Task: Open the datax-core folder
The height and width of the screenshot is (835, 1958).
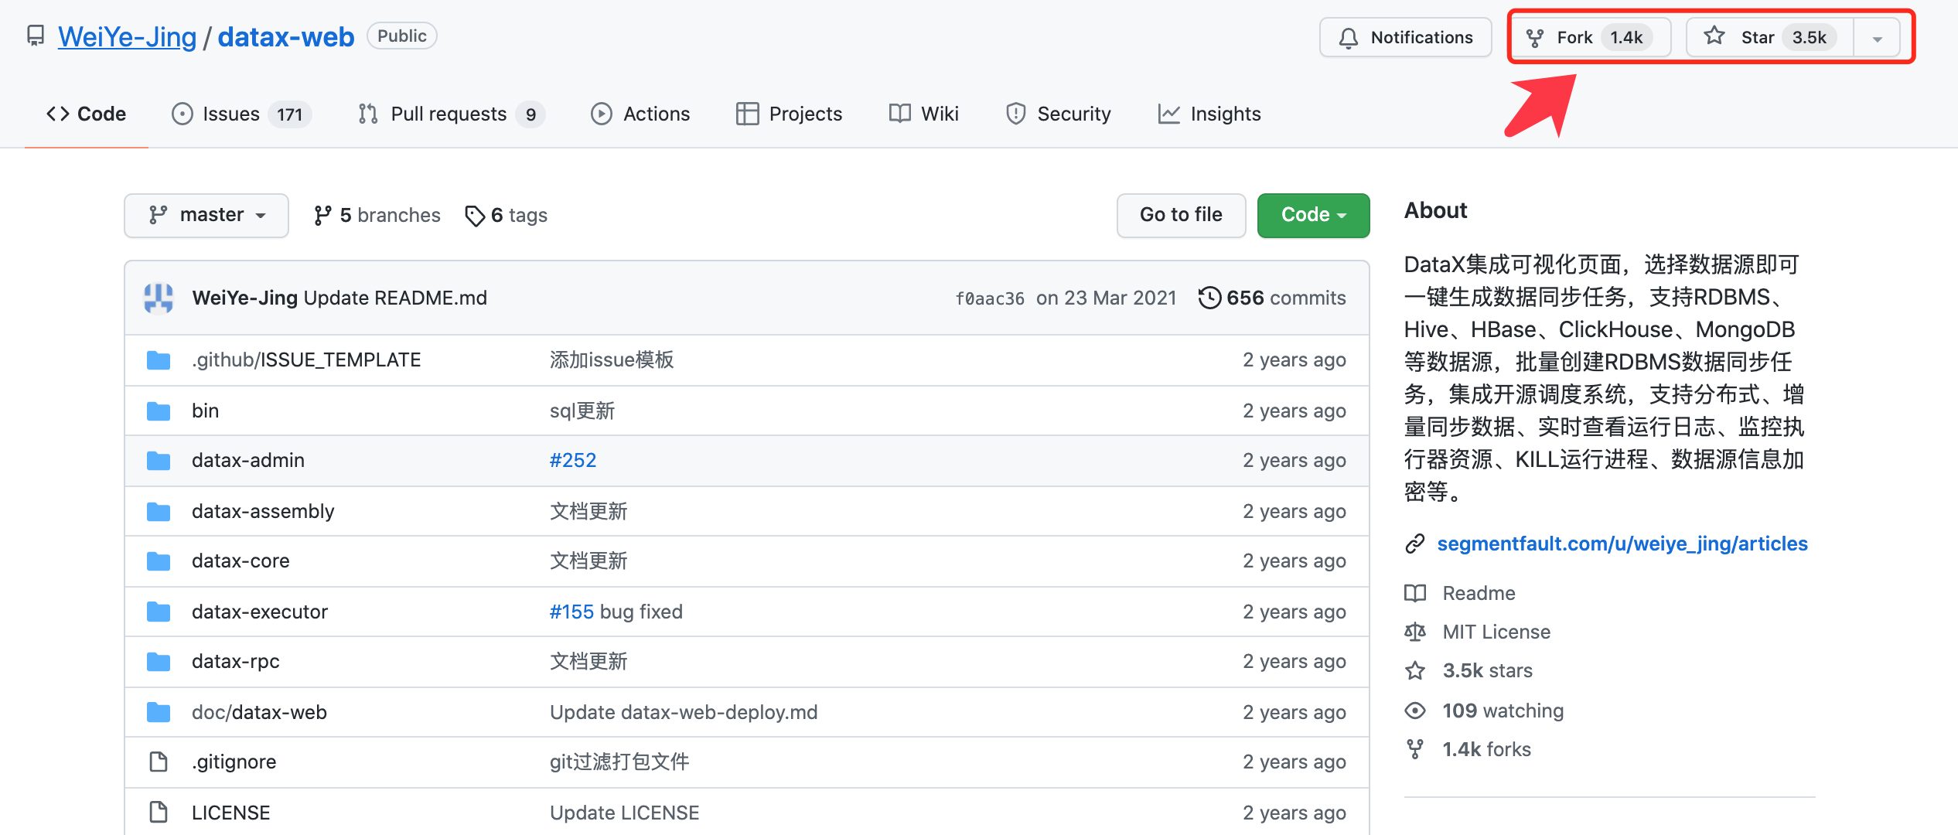Action: tap(240, 561)
